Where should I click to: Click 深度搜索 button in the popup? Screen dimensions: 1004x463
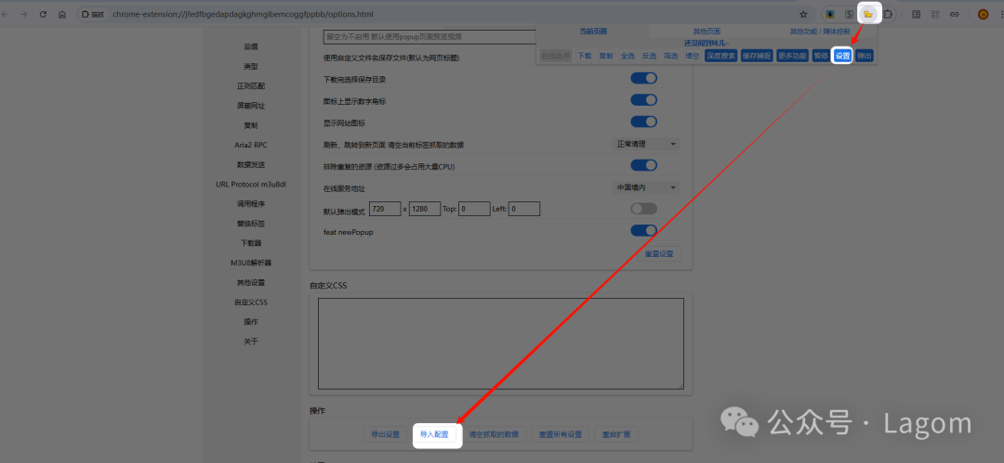coord(721,56)
